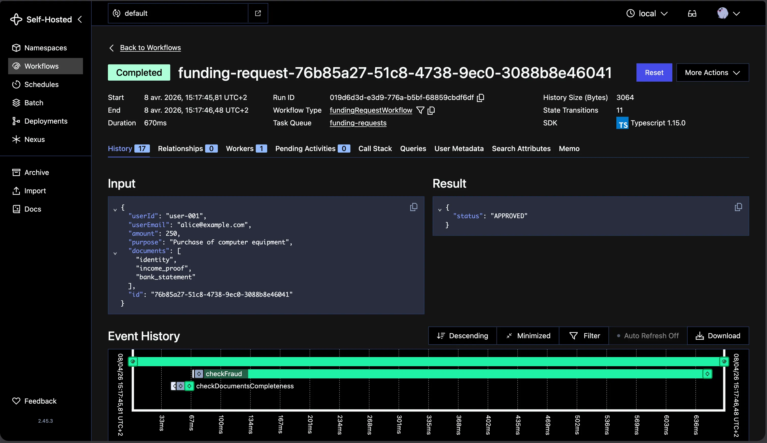Copy the Input JSON with the copy icon

(x=414, y=207)
